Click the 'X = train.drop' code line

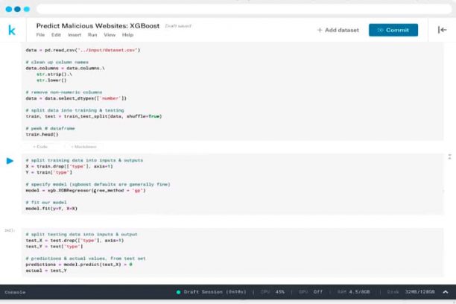click(69, 166)
